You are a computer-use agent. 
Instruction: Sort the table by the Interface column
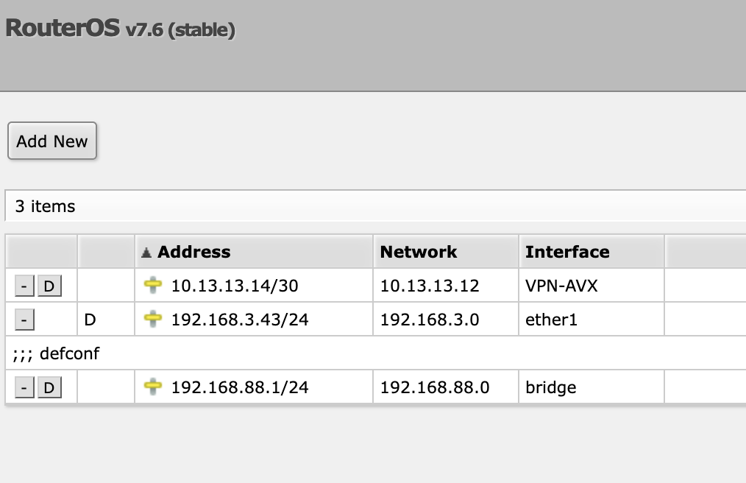pos(567,251)
